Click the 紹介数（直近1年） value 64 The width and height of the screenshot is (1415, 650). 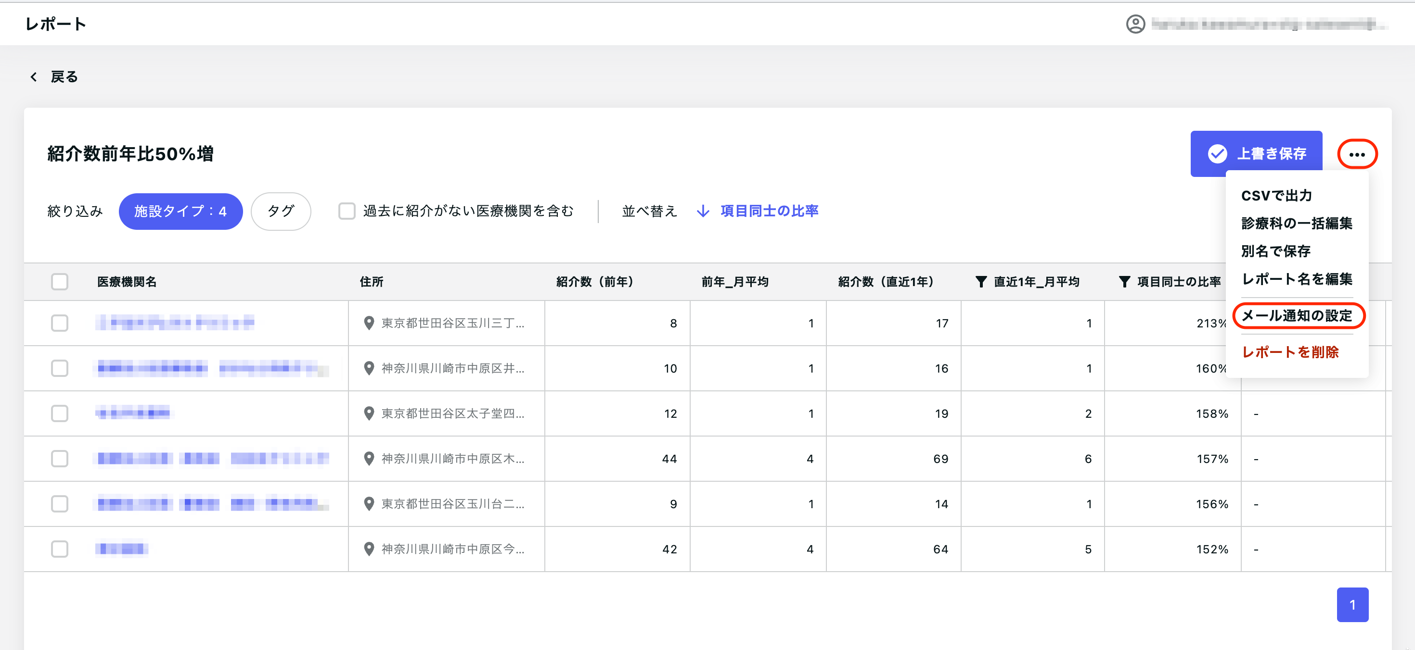[x=940, y=549]
